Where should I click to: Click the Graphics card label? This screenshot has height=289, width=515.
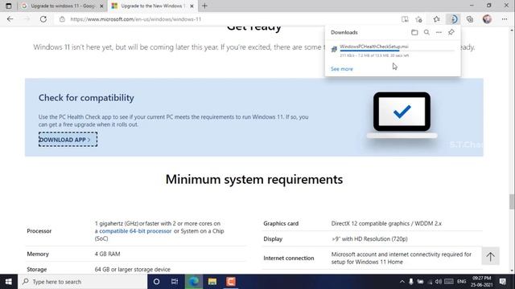click(281, 223)
